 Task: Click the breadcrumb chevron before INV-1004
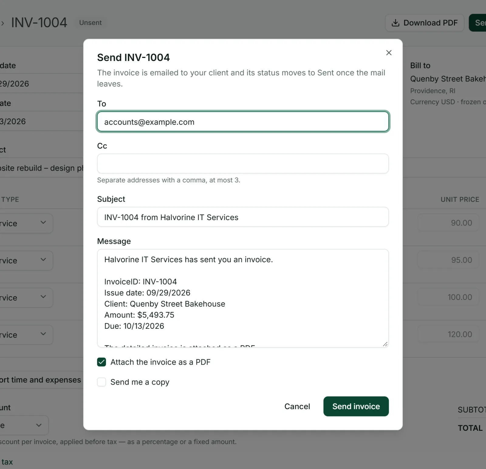point(3,23)
